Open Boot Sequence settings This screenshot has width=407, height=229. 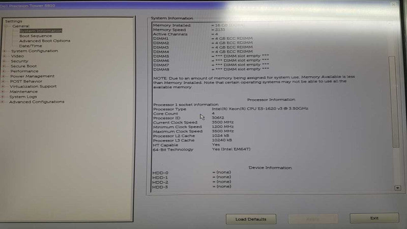tap(36, 36)
